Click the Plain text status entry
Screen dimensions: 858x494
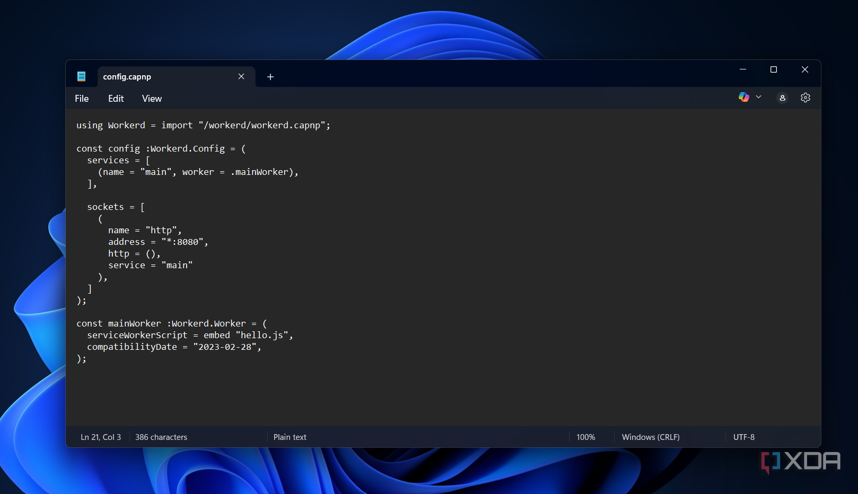290,437
